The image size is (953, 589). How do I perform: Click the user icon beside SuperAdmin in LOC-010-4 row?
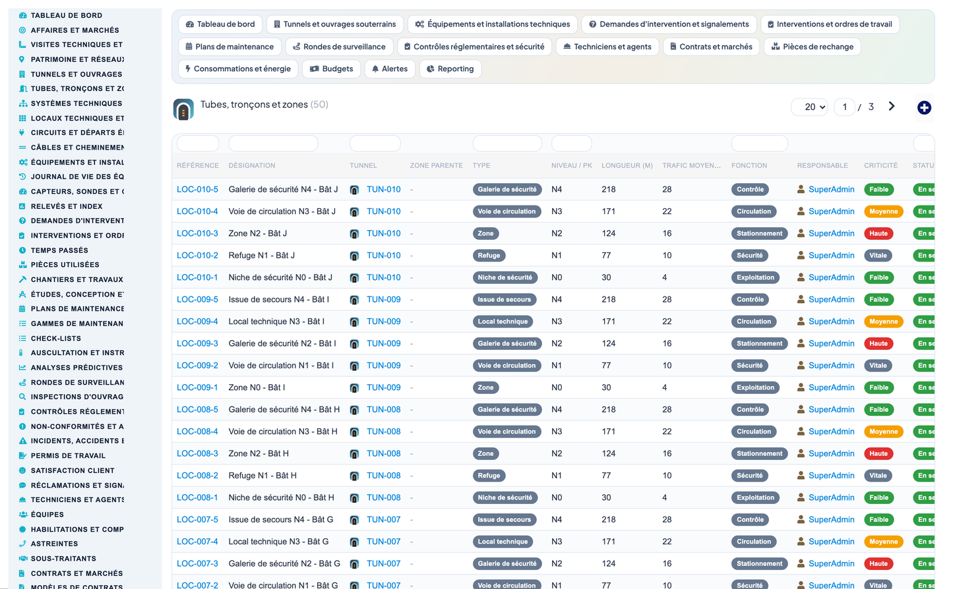click(x=801, y=211)
